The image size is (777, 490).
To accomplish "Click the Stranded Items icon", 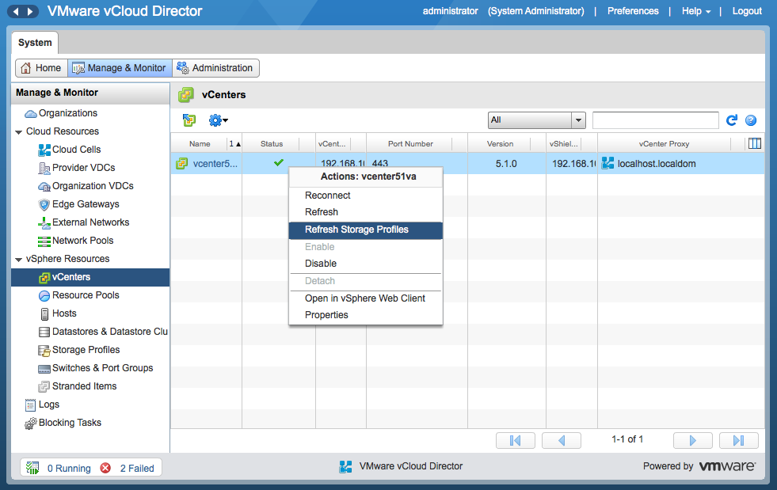I will click(x=44, y=386).
